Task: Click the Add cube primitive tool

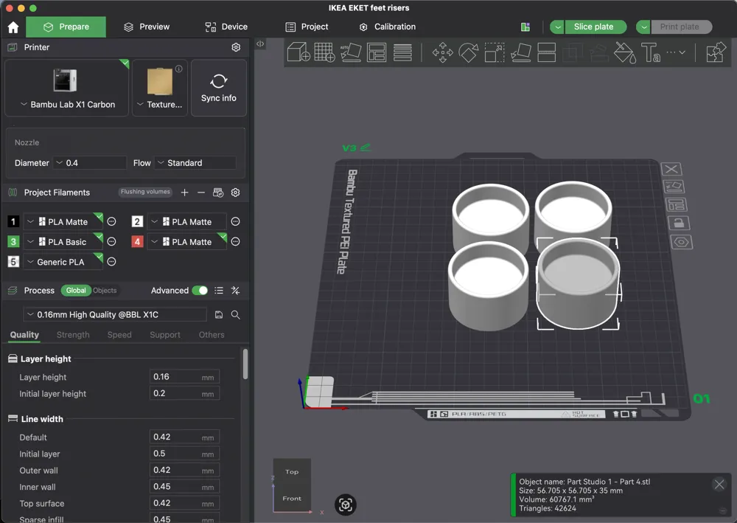Action: click(x=298, y=52)
